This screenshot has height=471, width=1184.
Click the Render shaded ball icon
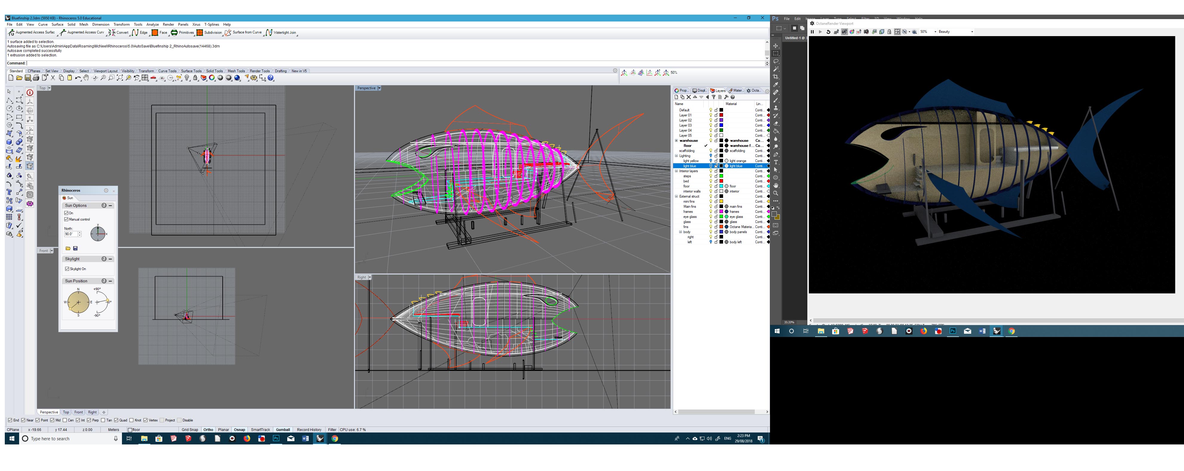coord(237,78)
